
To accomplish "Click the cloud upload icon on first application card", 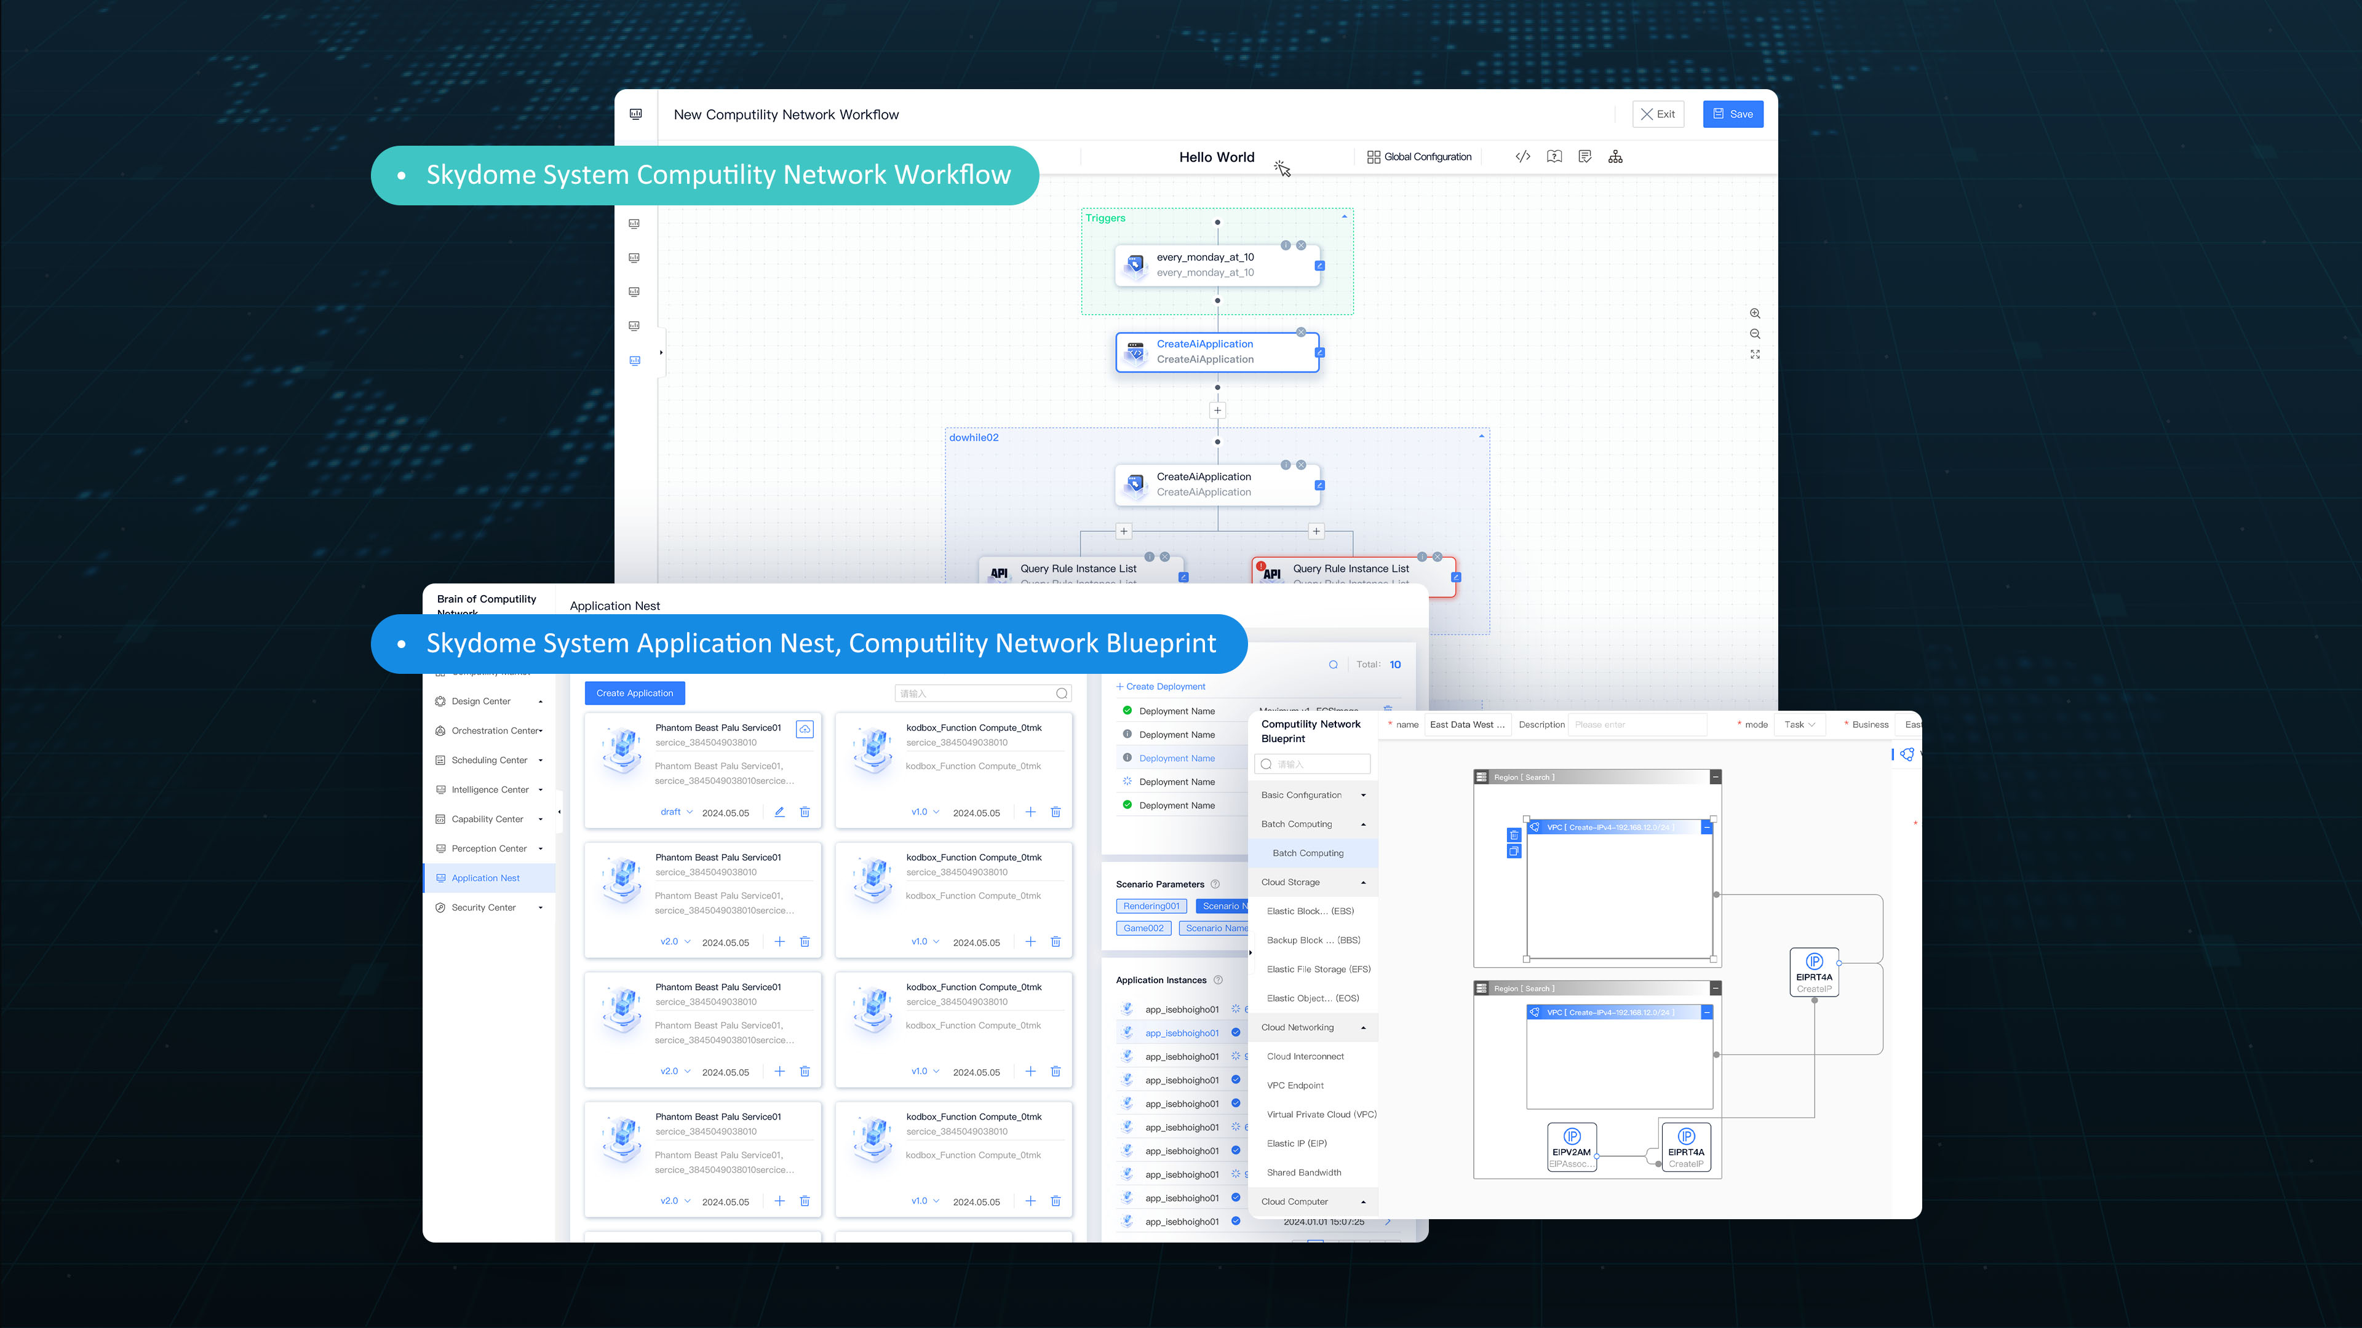I will click(804, 729).
